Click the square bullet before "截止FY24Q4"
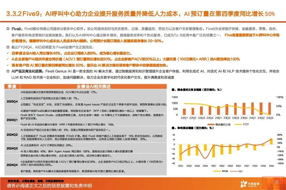Viewport: 286px width, 190px height. pos(8,47)
